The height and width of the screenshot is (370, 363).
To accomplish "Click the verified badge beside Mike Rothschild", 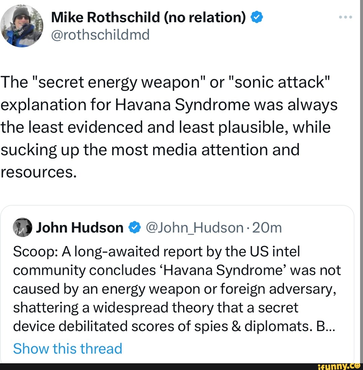I will pyautogui.click(x=256, y=17).
